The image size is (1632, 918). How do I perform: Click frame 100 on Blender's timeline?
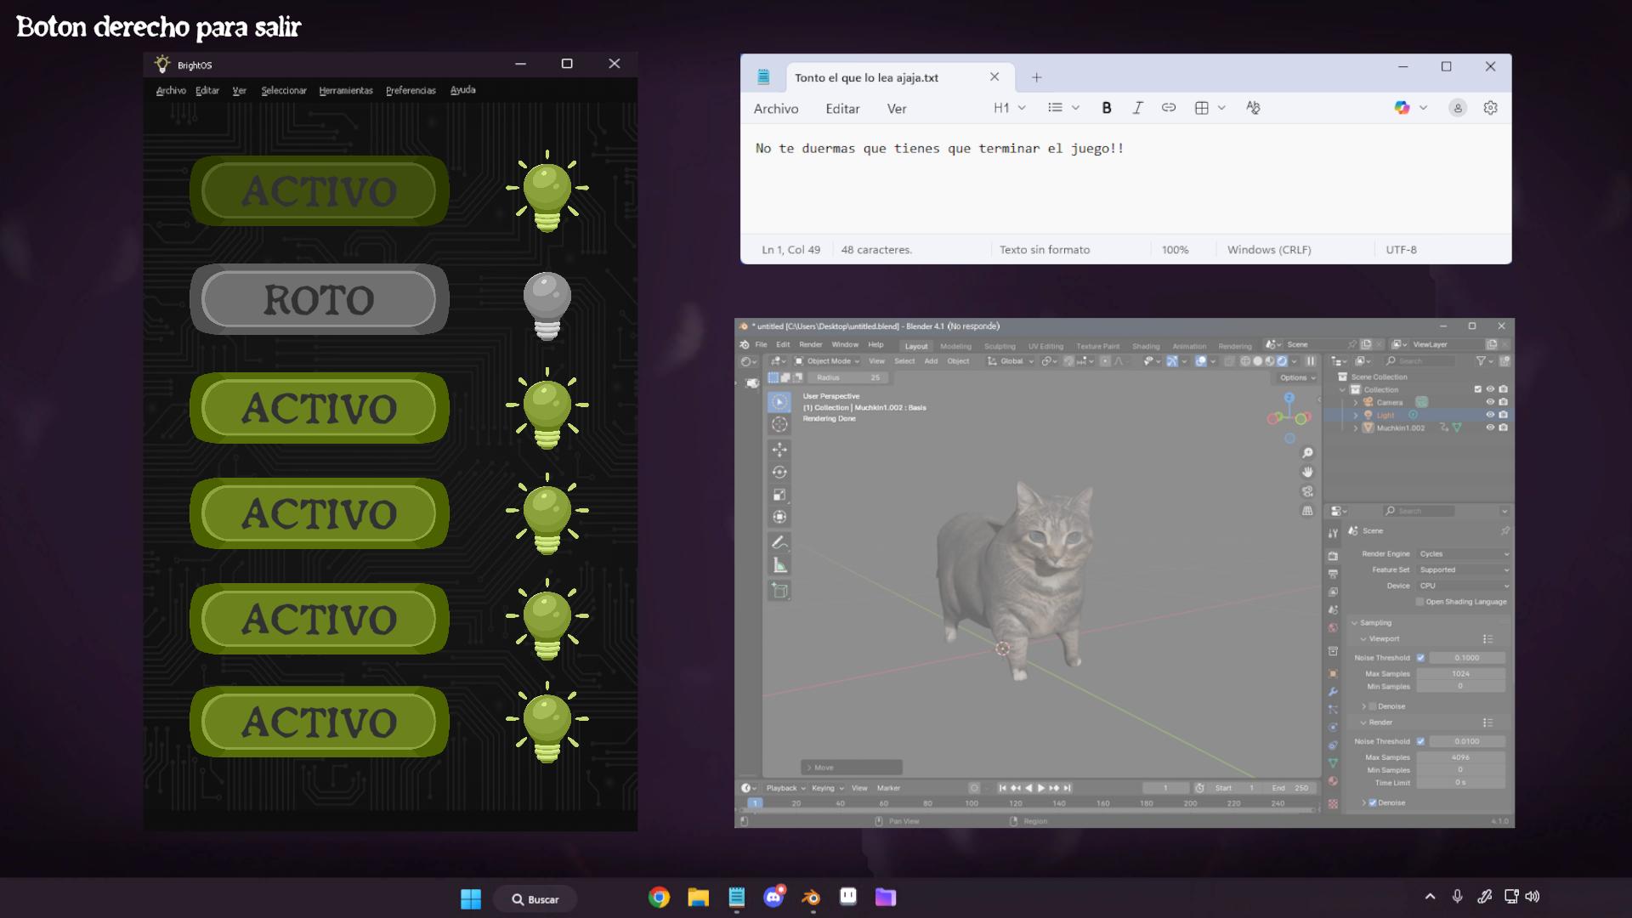(x=971, y=804)
